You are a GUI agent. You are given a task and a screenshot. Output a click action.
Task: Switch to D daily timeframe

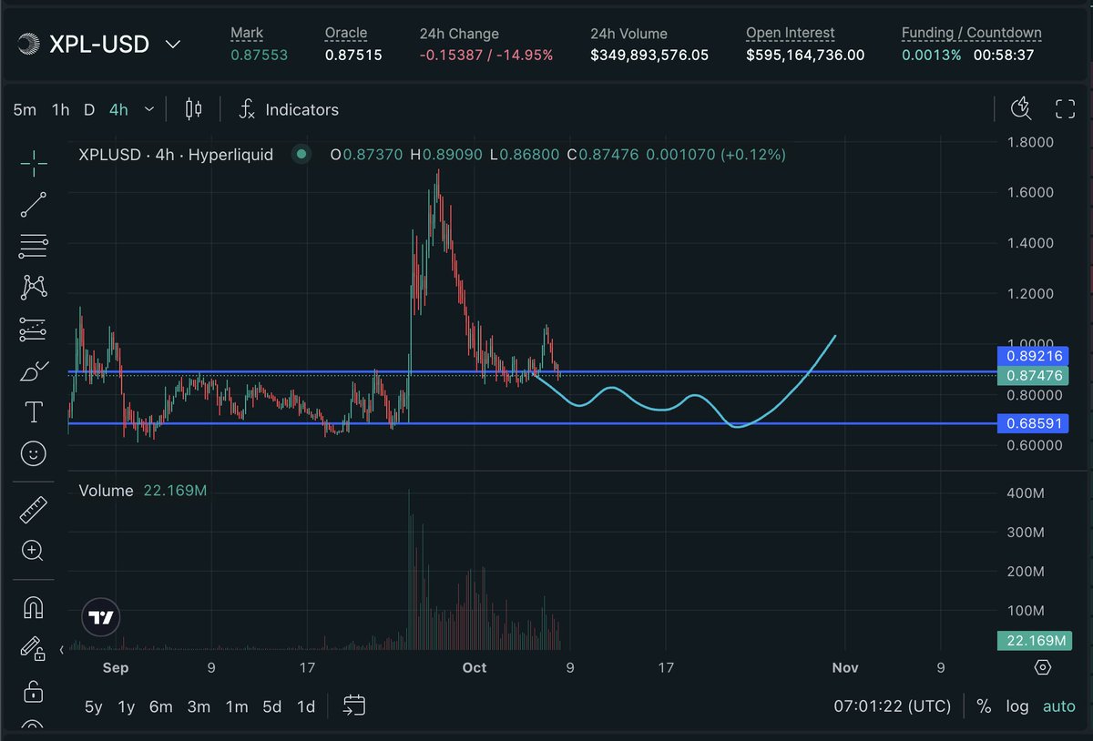click(x=88, y=109)
